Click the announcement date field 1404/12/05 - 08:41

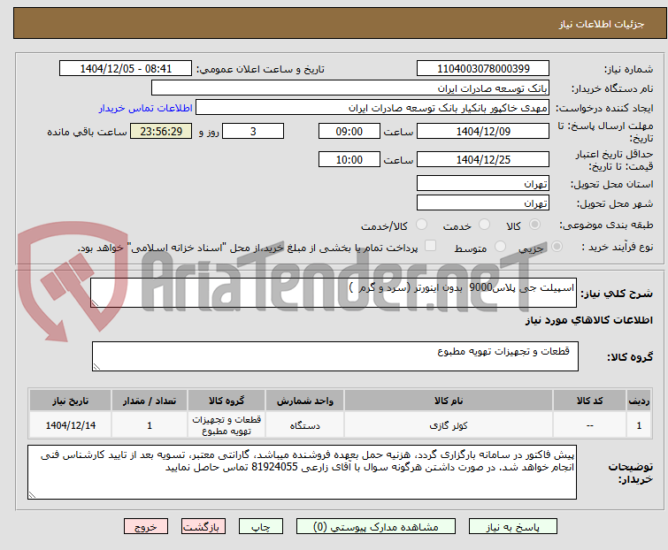pos(126,69)
